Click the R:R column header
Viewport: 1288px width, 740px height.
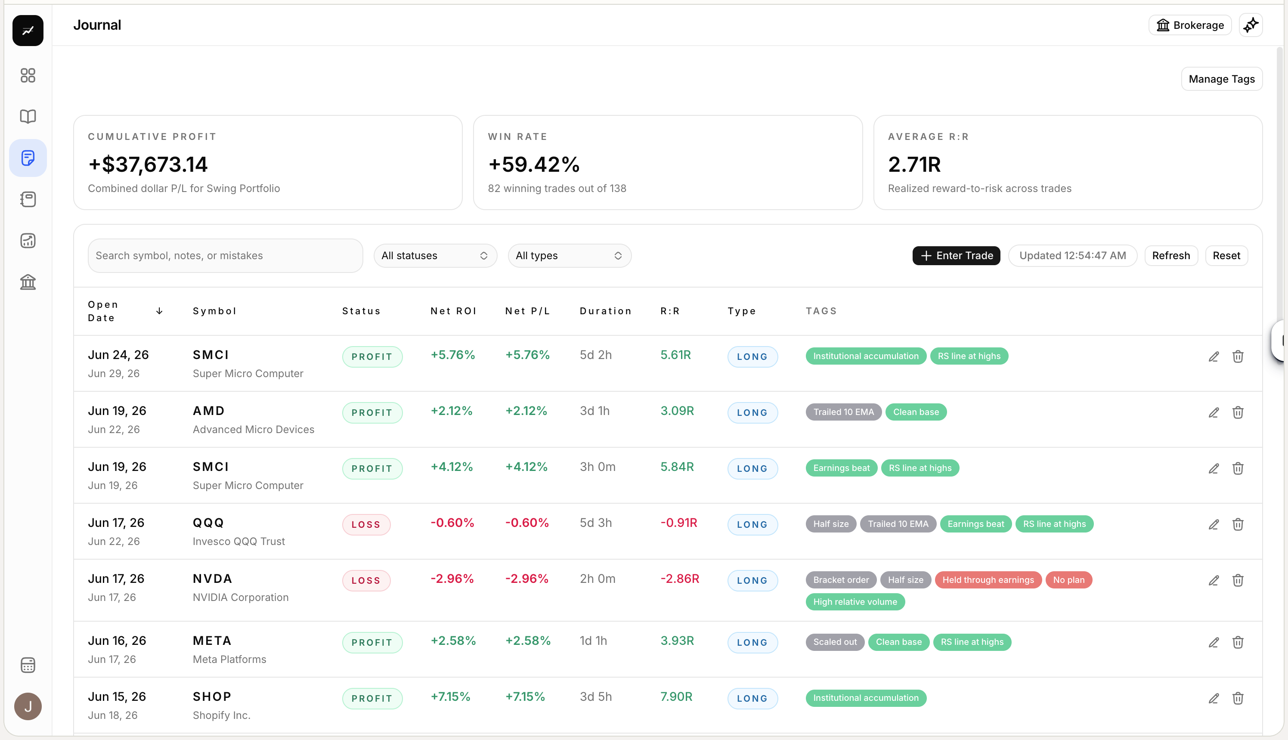coord(670,311)
